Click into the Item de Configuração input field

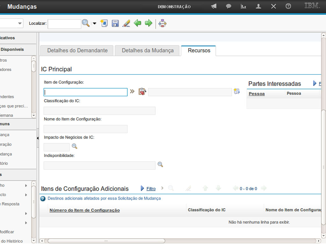[x=85, y=92]
